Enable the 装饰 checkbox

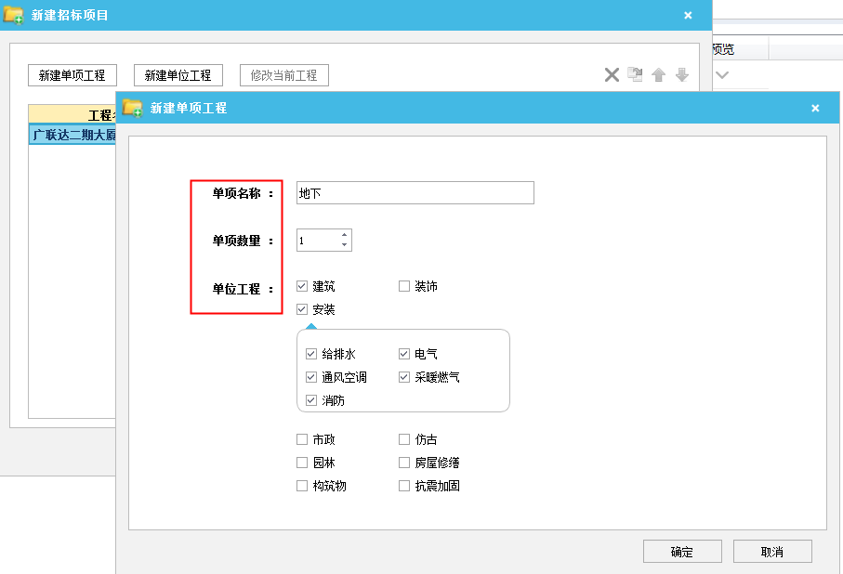click(404, 287)
